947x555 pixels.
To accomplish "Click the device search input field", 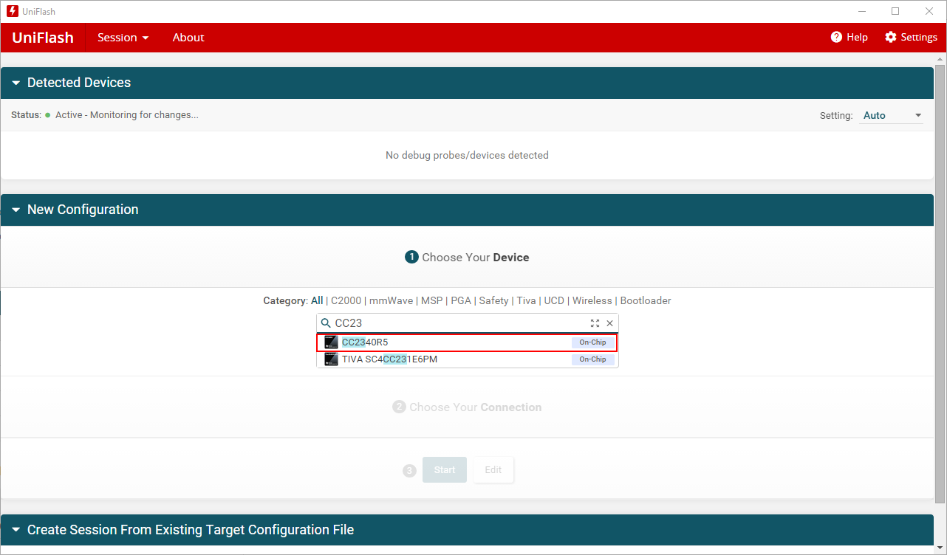I will [x=458, y=323].
